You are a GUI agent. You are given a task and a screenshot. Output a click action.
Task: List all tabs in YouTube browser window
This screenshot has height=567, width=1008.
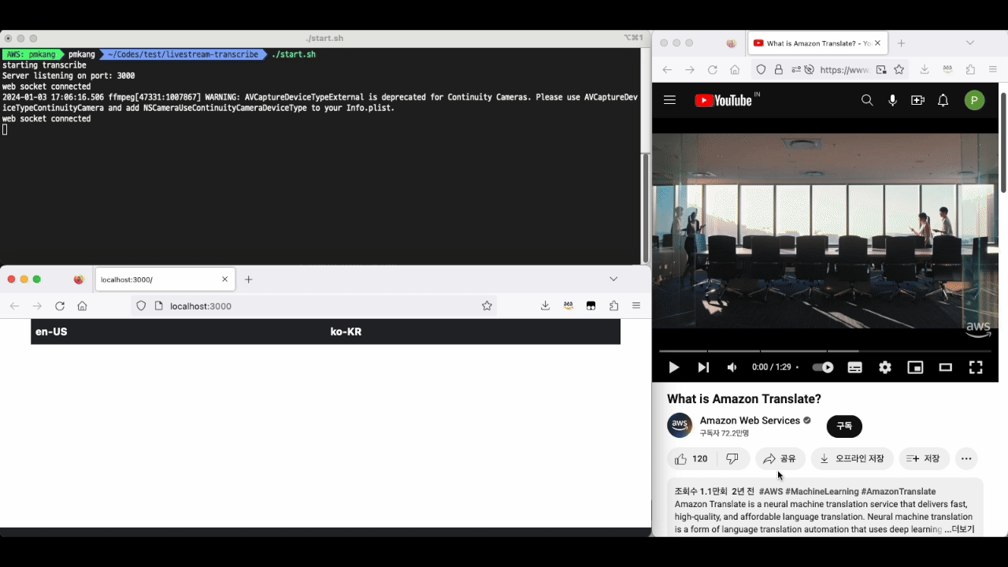click(970, 43)
